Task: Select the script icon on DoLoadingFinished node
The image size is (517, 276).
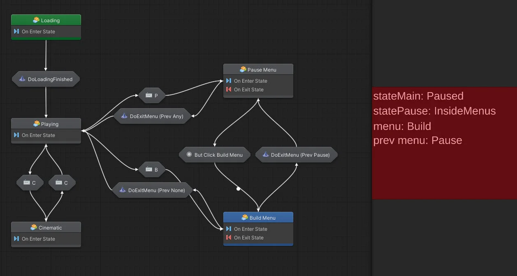Action: (22, 79)
